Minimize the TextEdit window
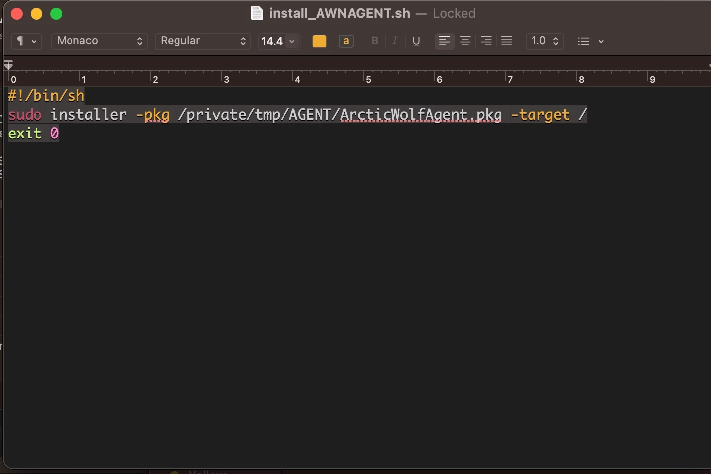 (36, 14)
